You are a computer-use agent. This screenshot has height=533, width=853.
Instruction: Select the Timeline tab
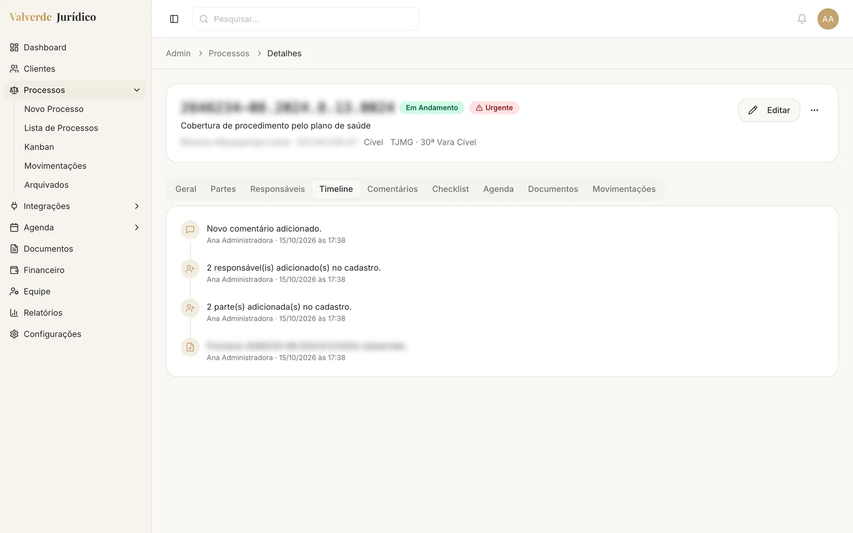(x=336, y=189)
